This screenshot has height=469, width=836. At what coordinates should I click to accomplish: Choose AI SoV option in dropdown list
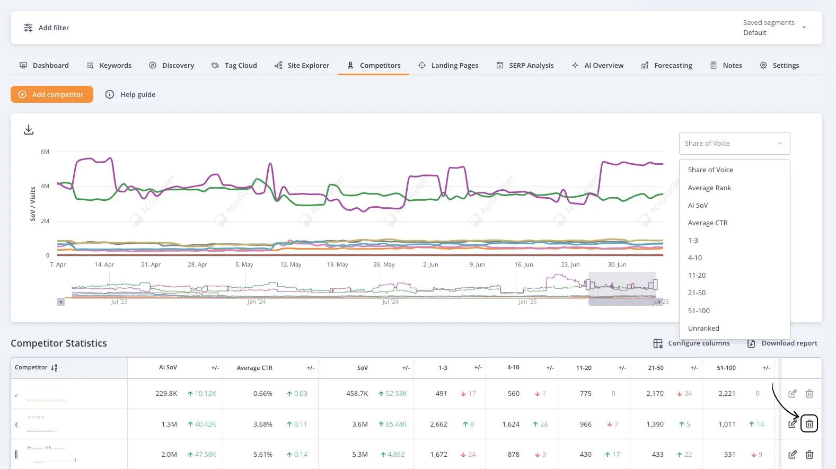click(698, 205)
